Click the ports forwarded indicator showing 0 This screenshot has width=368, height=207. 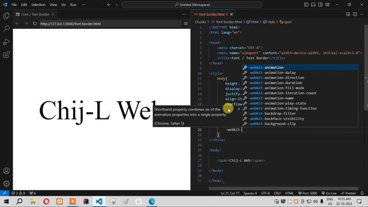(33, 193)
